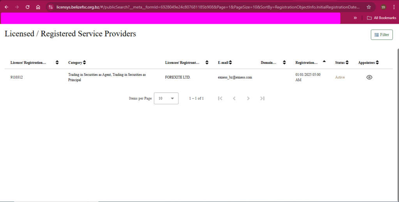Toggle sort order on Registration date column
Screen dimensions: 399x202
(324, 62)
